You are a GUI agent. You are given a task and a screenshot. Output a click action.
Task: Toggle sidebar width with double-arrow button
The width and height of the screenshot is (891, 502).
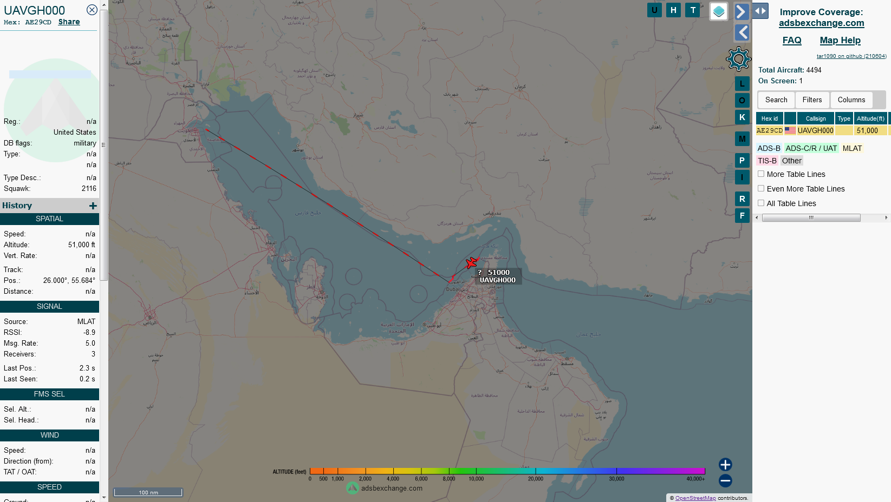click(x=760, y=10)
